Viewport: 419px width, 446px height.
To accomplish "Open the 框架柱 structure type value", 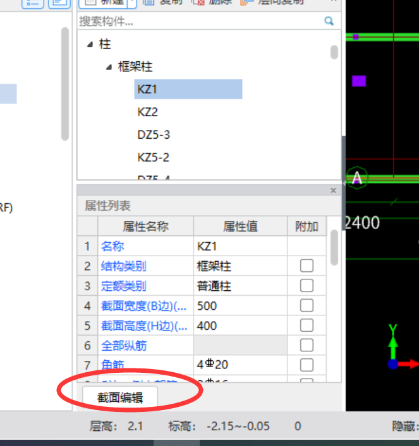I will (240, 266).
